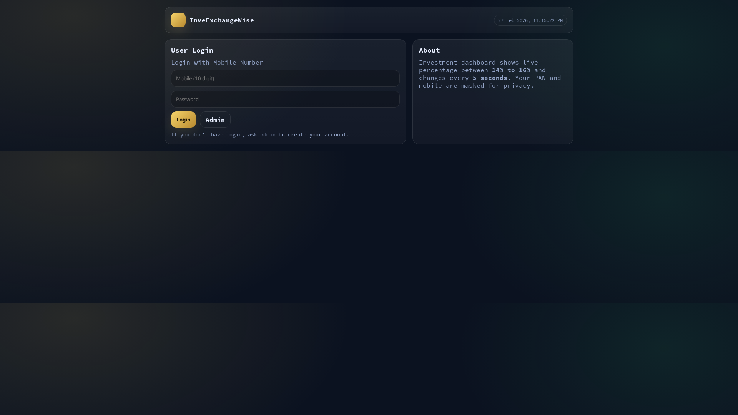The width and height of the screenshot is (738, 415).
Task: Select the 14% to 16% bold text
Action: tap(510, 70)
